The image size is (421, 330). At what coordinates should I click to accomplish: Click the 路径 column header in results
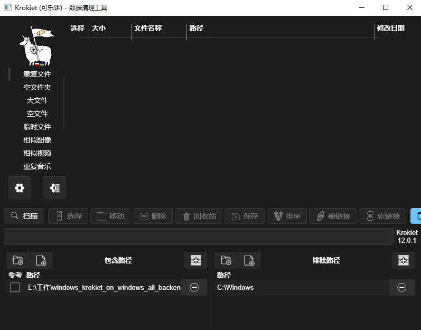pos(197,28)
